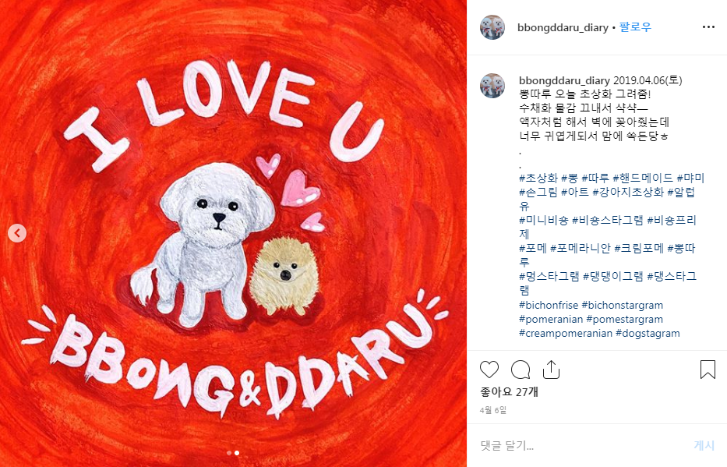Like the post with heart icon
The height and width of the screenshot is (467, 727).
pyautogui.click(x=489, y=370)
